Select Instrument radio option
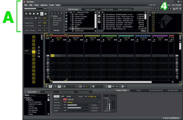183x120 pixels. pyautogui.click(x=56, y=21)
